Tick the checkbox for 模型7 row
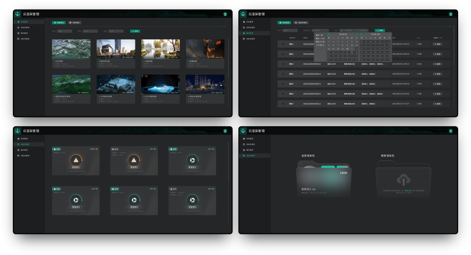This screenshot has width=471, height=255. (283, 104)
